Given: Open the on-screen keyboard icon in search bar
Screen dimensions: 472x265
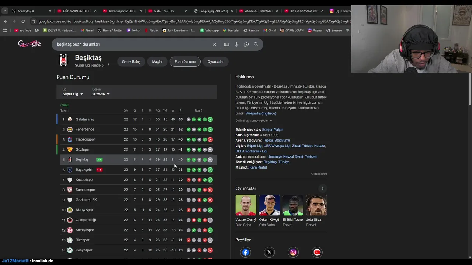Looking at the screenshot, I should point(227,44).
